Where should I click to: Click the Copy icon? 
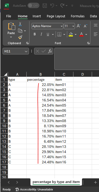point(20,31)
